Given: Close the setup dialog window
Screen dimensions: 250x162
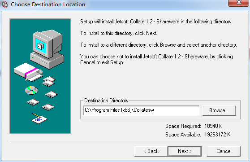Looking at the screenshot, I should pos(239,3).
